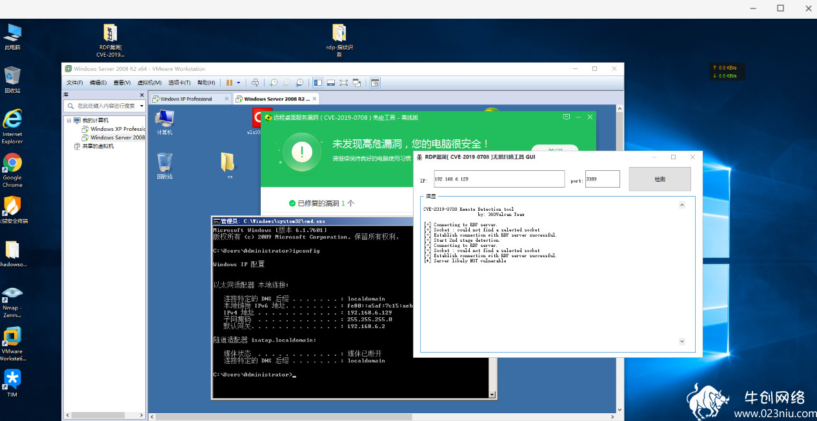Image resolution: width=817 pixels, height=421 pixels.
Task: Click the take snapshot icon in VMware toolbar
Action: coord(274,83)
